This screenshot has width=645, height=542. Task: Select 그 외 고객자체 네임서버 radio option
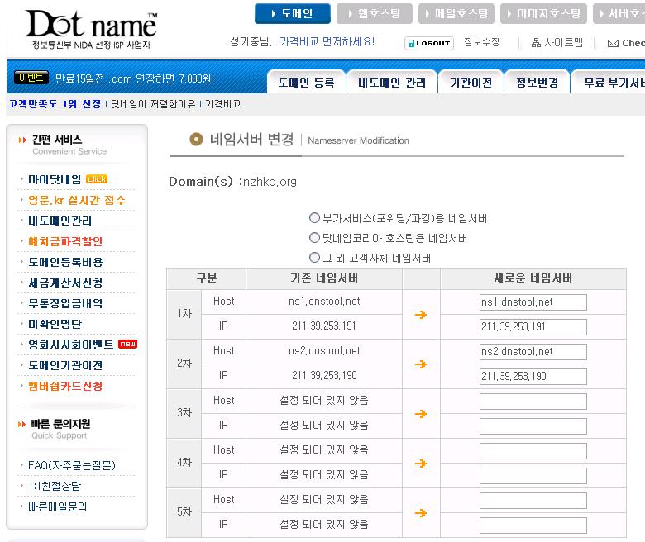pos(314,259)
